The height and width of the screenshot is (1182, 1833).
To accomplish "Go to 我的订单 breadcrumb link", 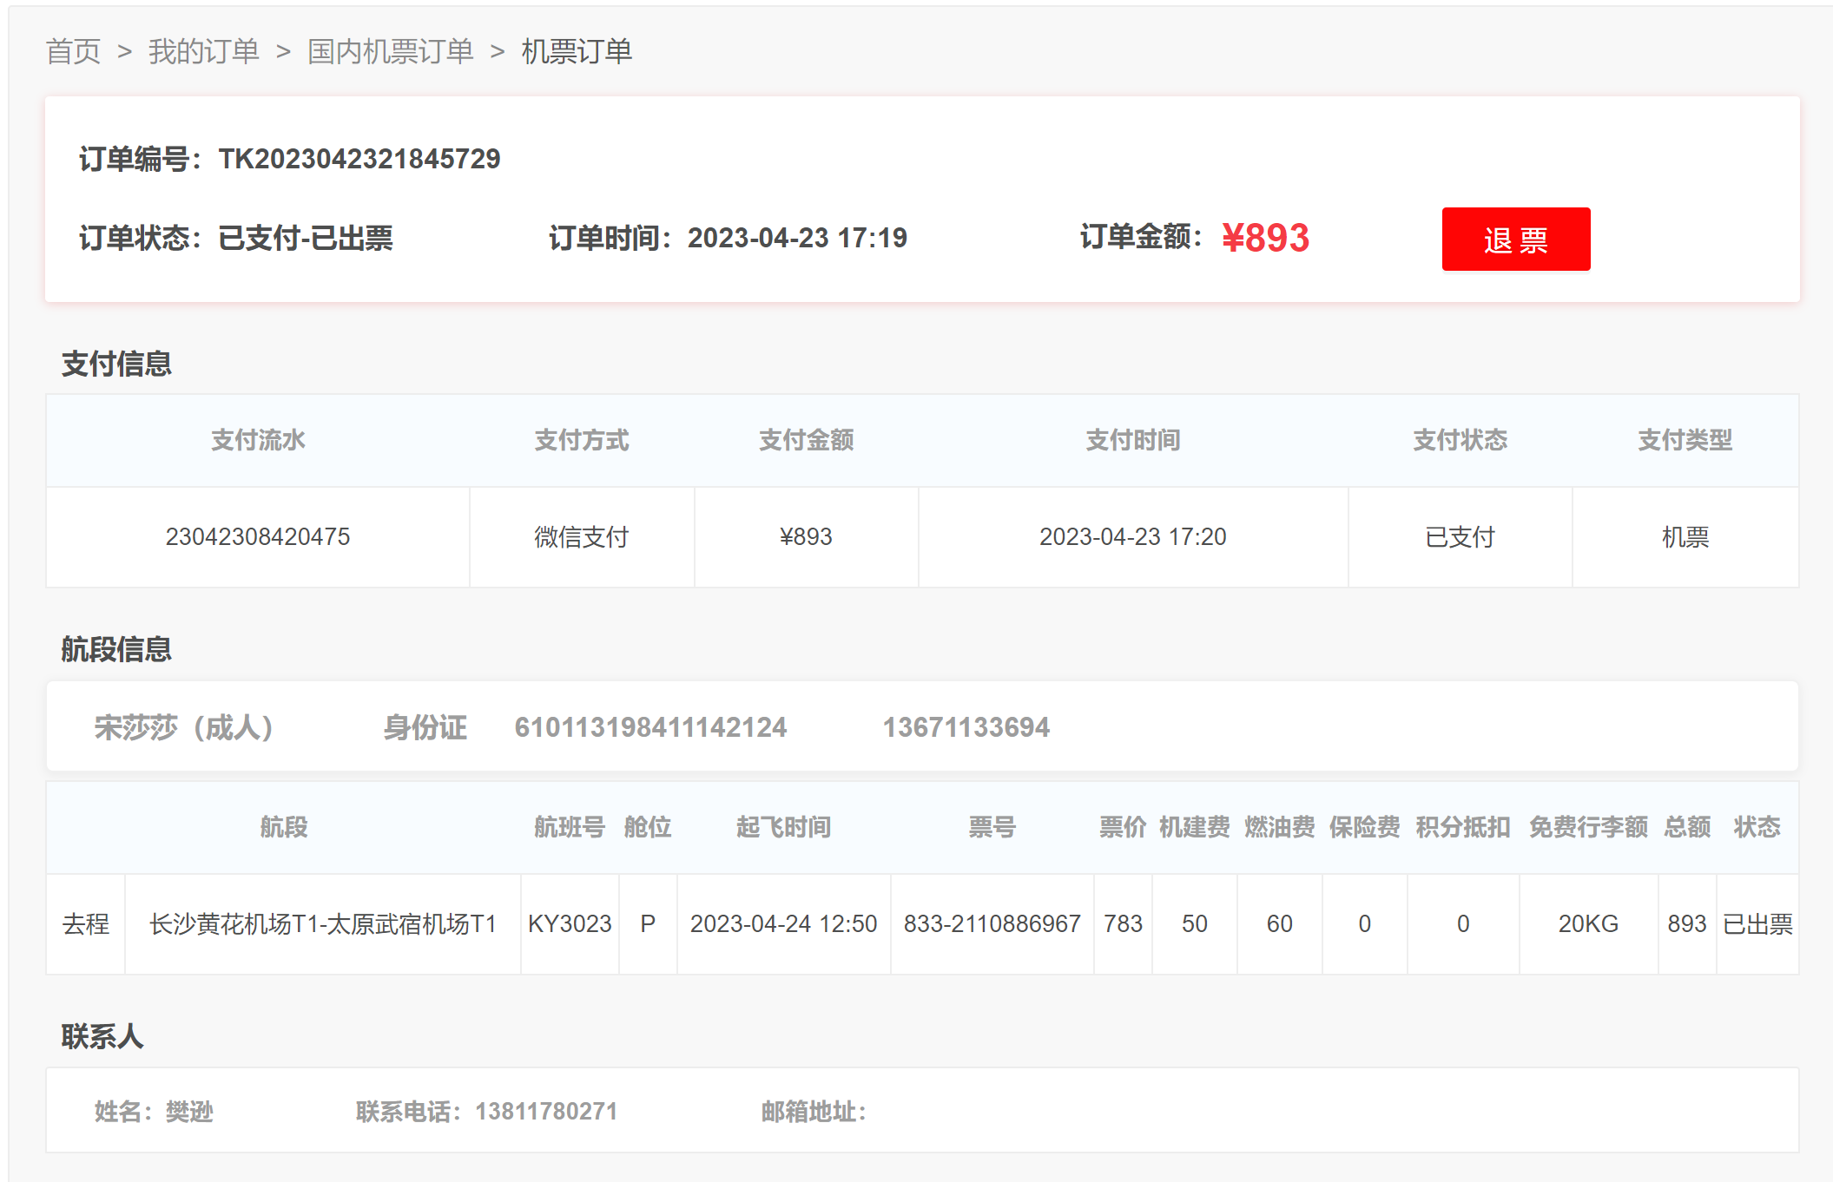I will coord(203,52).
